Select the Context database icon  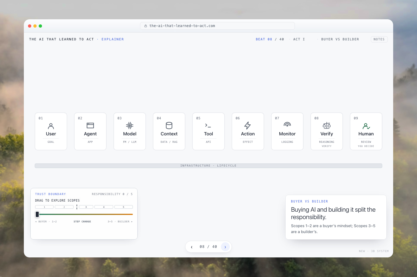169,126
